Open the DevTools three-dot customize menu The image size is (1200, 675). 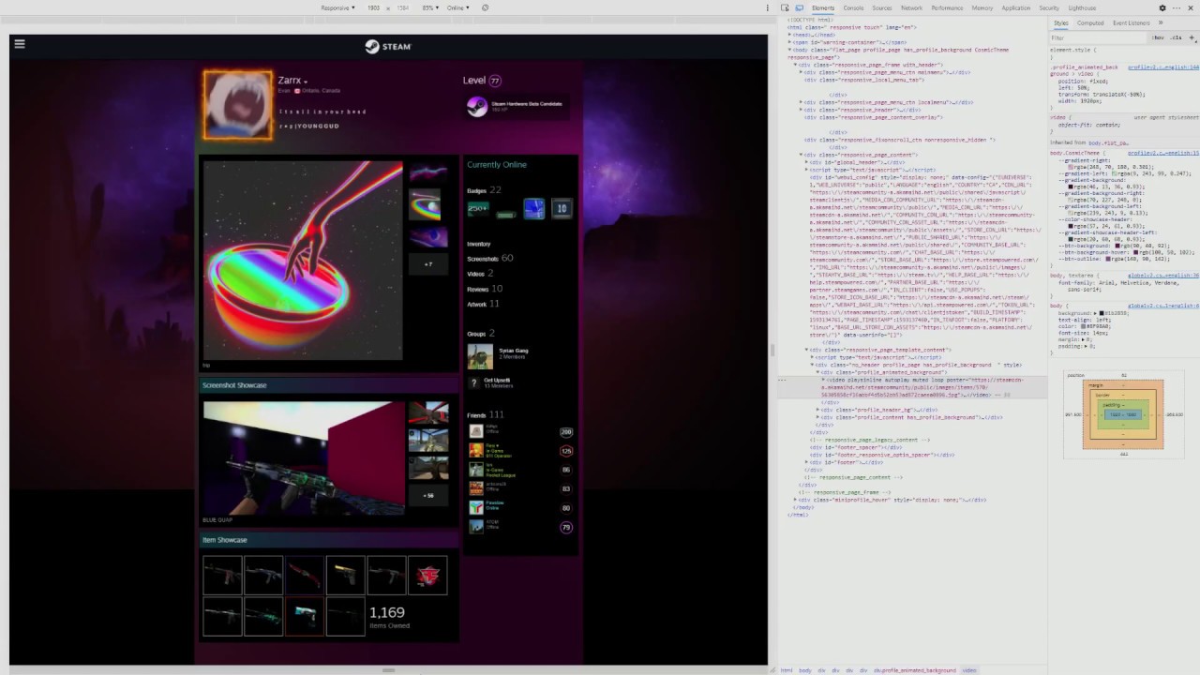coord(1177,7)
